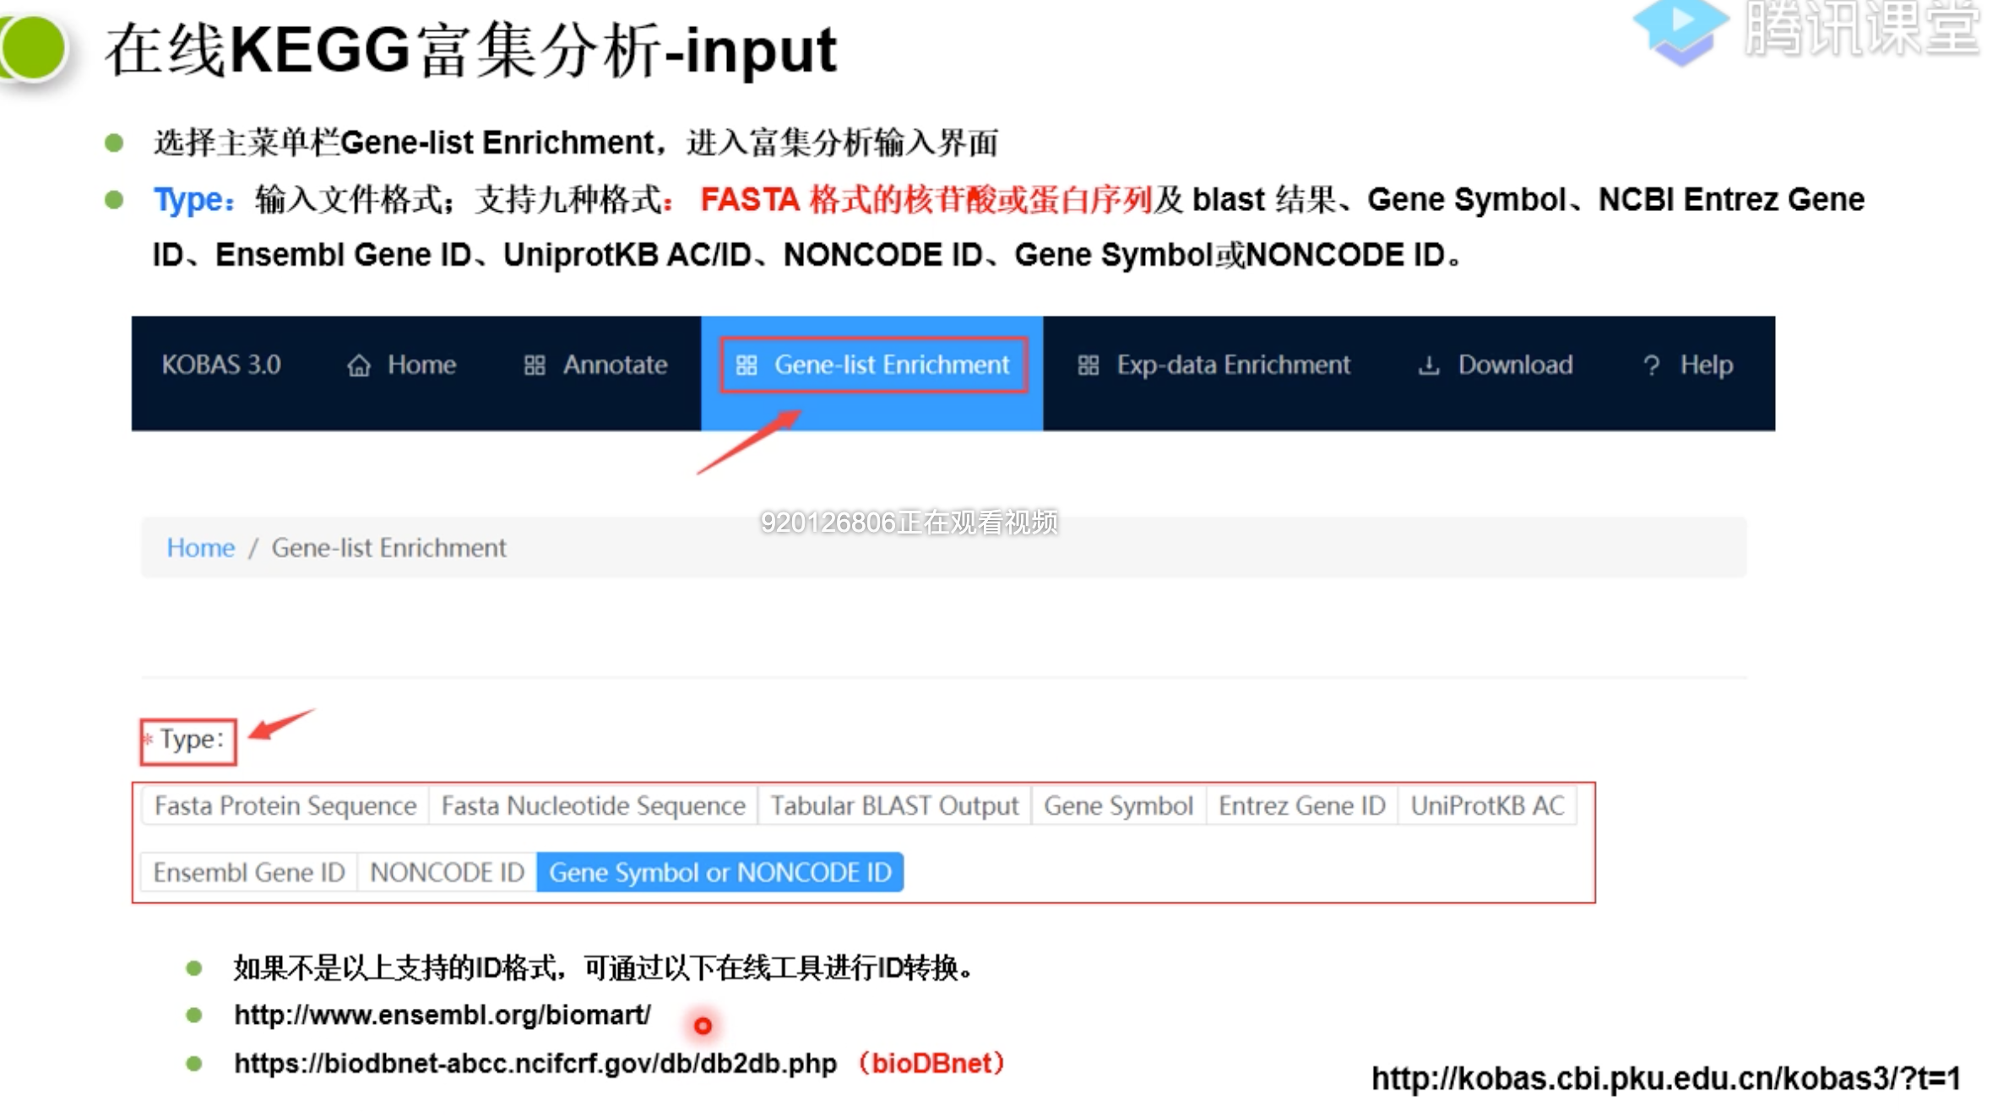
Task: Select Fasta Protein Sequence type
Action: (x=285, y=806)
